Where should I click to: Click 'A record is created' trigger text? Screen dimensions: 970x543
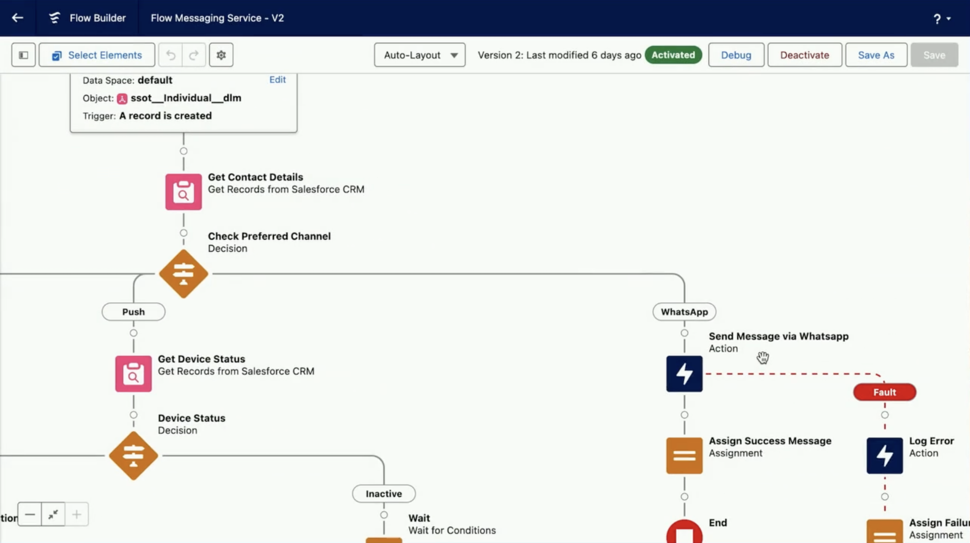[165, 116]
